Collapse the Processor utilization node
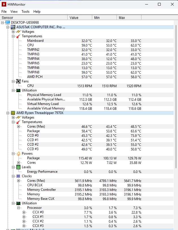This screenshot has width=178, height=230. tap(19, 208)
